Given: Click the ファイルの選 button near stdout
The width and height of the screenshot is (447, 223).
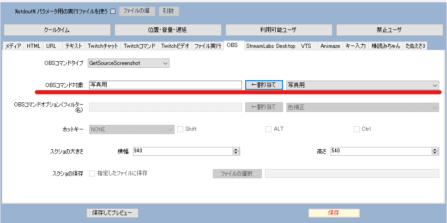Looking at the screenshot, I should tap(137, 11).
